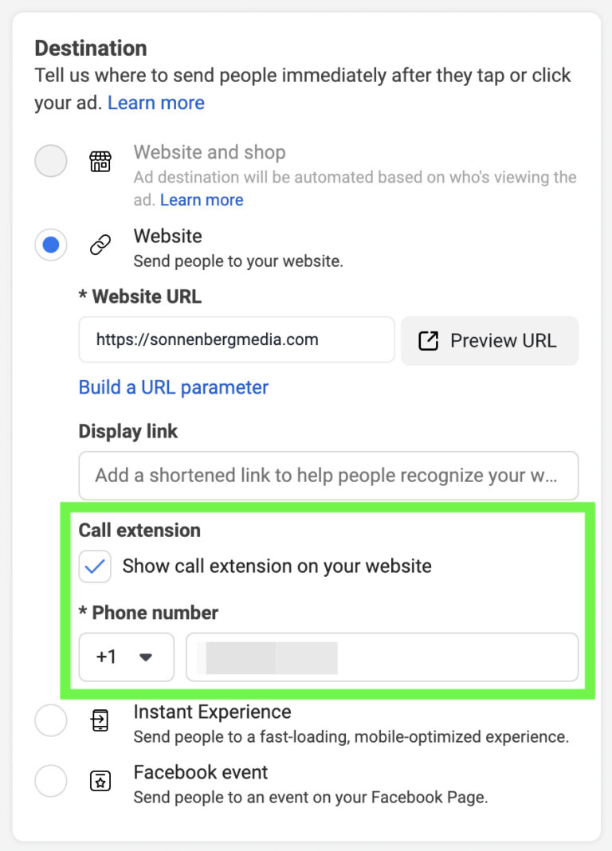612x851 pixels.
Task: Click the mobile phone icon for Instant Experience
Action: (x=99, y=720)
